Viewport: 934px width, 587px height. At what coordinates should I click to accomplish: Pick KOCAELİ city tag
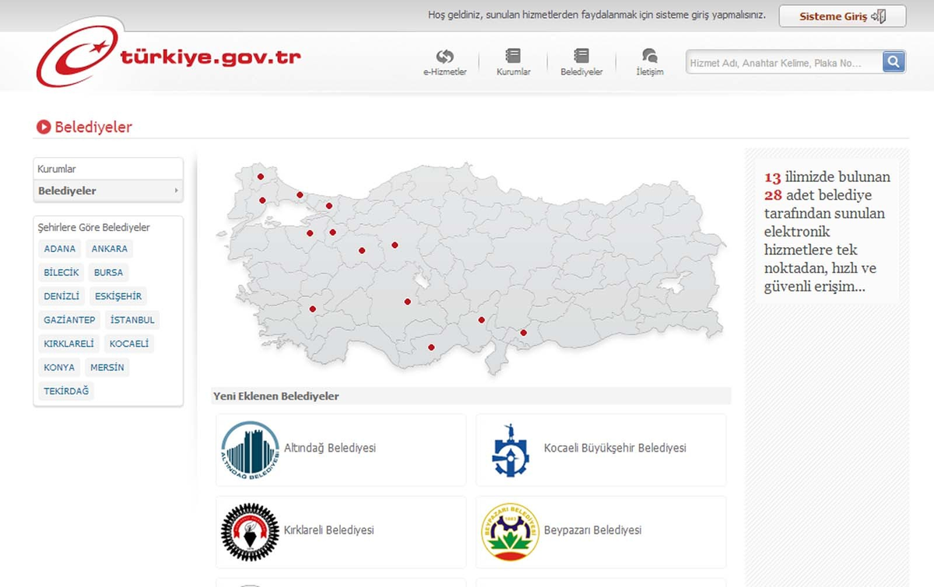[128, 344]
